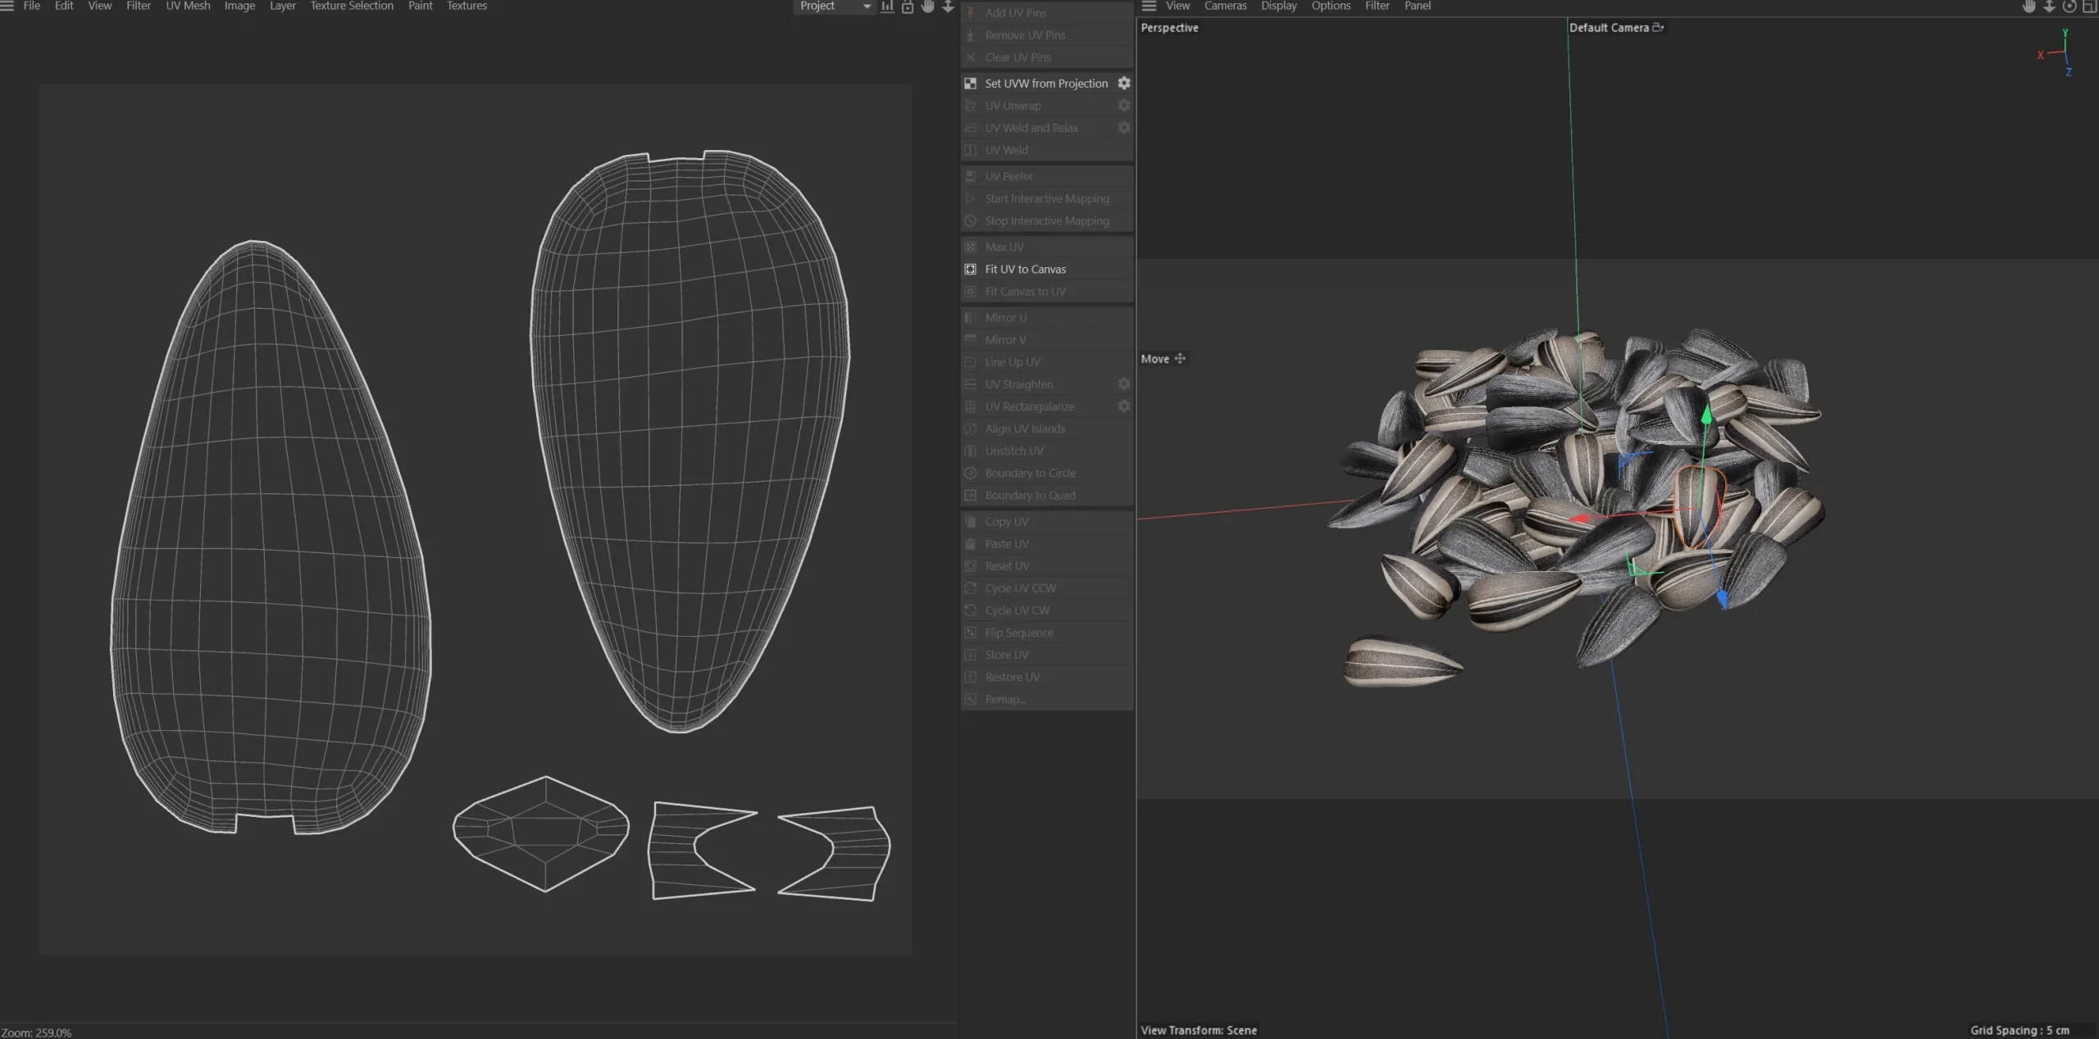The height and width of the screenshot is (1039, 2099).
Task: Open the viewport hamburger menu
Action: [x=1148, y=6]
